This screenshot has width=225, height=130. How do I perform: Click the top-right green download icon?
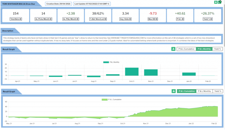(x=216, y=2)
